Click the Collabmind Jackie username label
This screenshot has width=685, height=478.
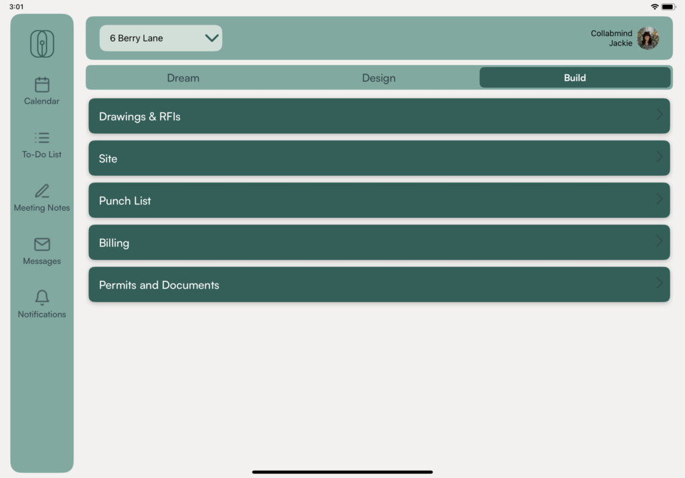611,38
